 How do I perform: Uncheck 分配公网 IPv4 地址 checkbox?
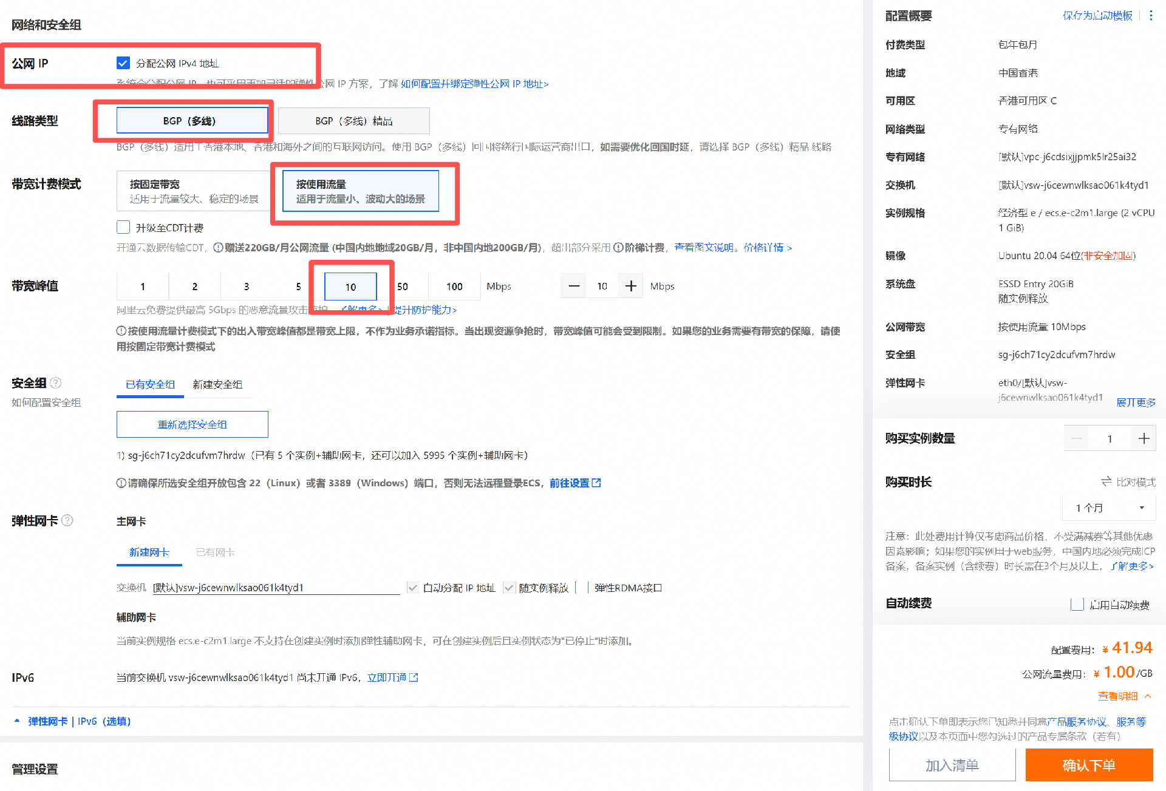(x=123, y=63)
